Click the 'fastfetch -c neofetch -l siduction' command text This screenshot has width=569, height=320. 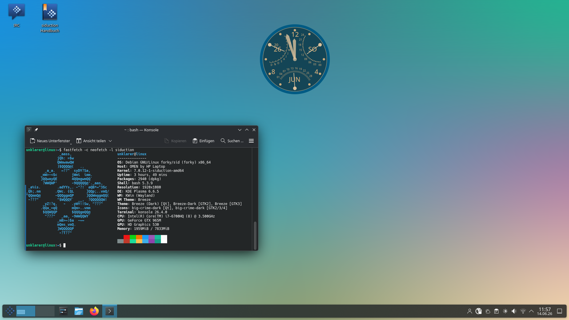pyautogui.click(x=99, y=150)
